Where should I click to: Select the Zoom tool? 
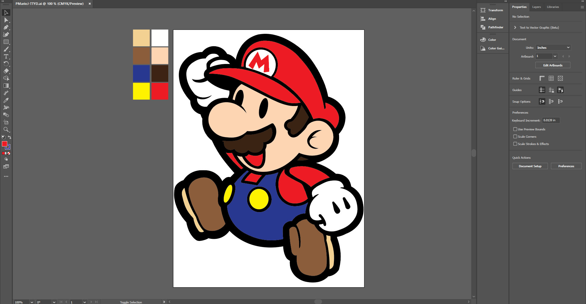tap(6, 129)
